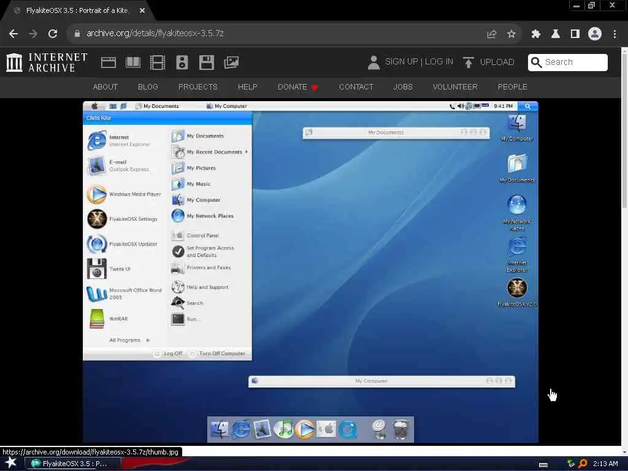Open the Video film strip icon
This screenshot has width=628, height=471.
(x=158, y=63)
